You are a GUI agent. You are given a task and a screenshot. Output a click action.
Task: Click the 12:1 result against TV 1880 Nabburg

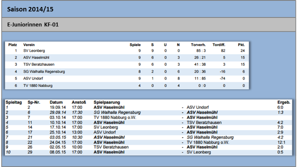tap(281, 143)
